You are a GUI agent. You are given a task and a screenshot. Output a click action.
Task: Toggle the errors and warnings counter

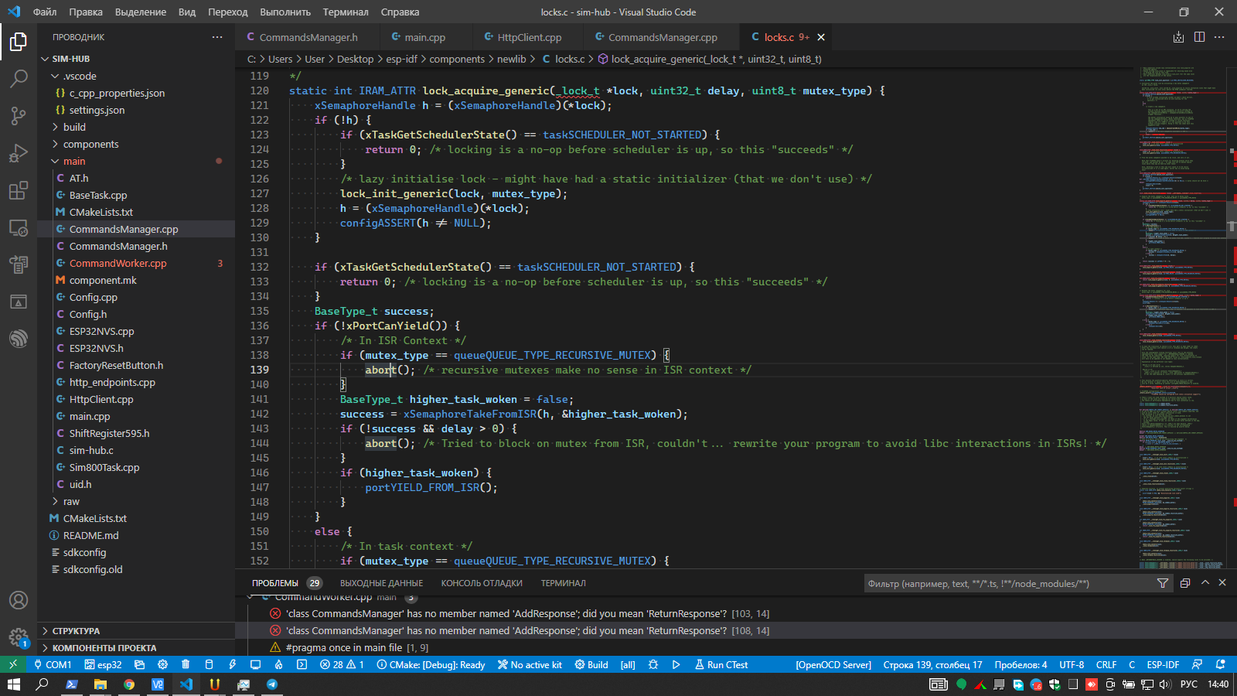point(342,664)
